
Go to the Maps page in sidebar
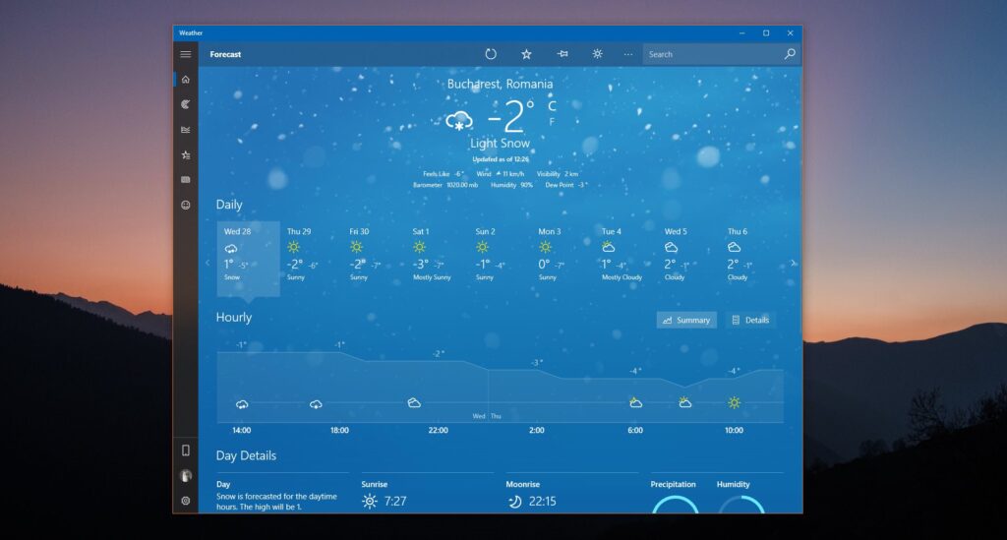click(186, 104)
